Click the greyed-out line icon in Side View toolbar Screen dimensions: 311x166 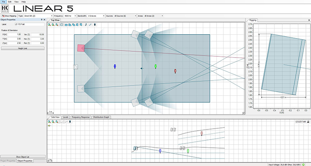click(66, 122)
